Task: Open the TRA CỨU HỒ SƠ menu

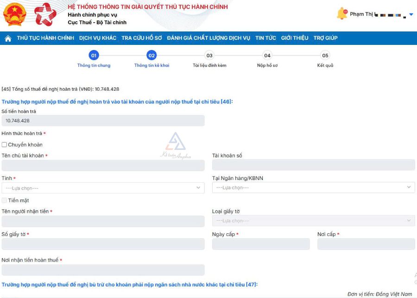Action: point(141,38)
